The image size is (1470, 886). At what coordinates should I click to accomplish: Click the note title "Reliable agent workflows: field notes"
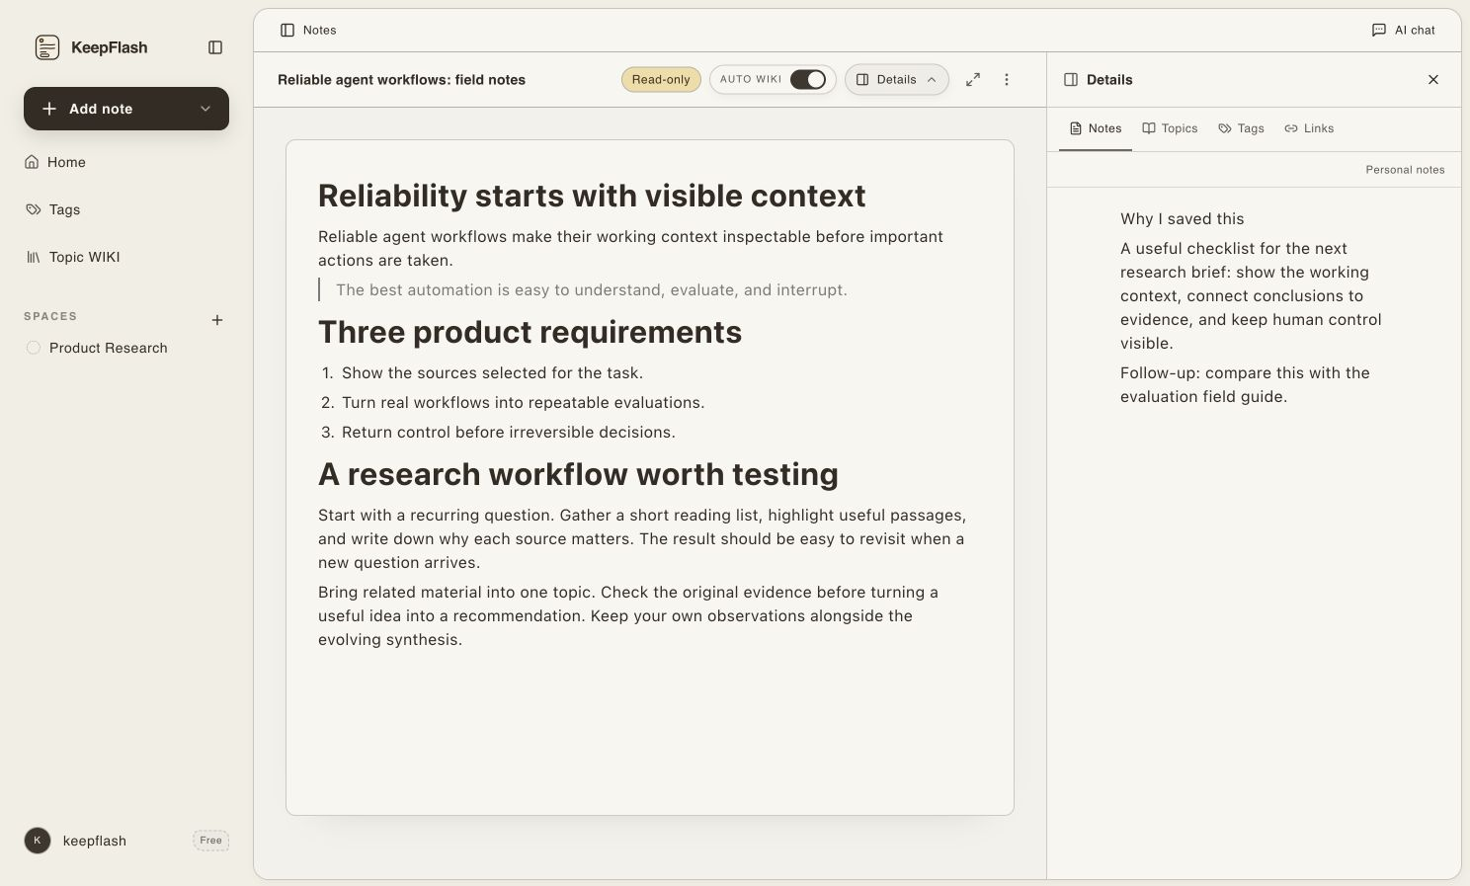(x=401, y=80)
